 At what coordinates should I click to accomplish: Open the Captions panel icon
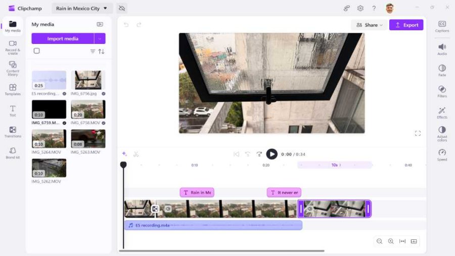tap(442, 24)
